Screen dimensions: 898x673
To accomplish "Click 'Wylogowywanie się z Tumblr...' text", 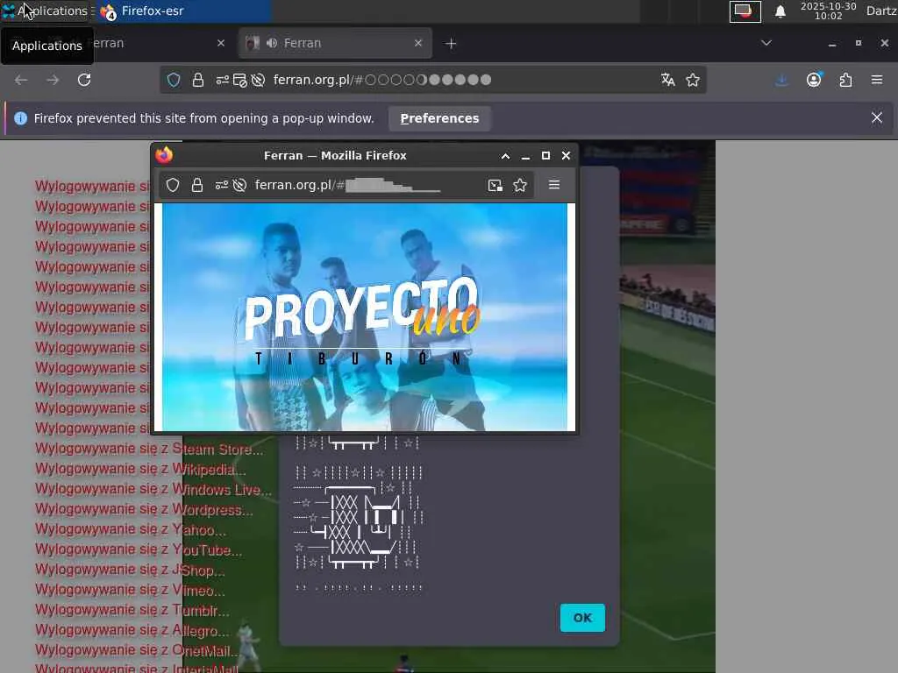I will [132, 610].
